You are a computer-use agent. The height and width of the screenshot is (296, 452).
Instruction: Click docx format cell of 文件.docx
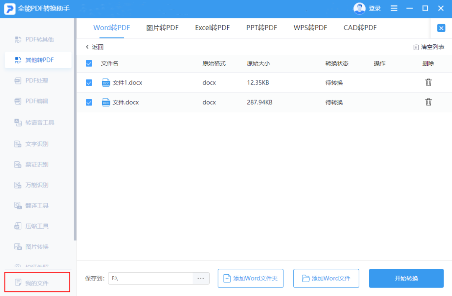click(x=209, y=103)
